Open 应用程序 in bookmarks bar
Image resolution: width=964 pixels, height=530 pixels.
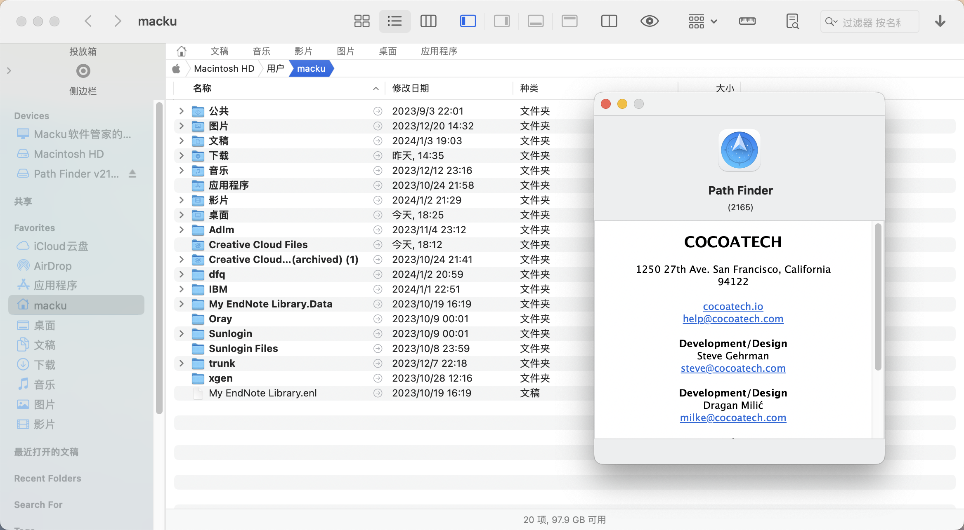pos(439,51)
